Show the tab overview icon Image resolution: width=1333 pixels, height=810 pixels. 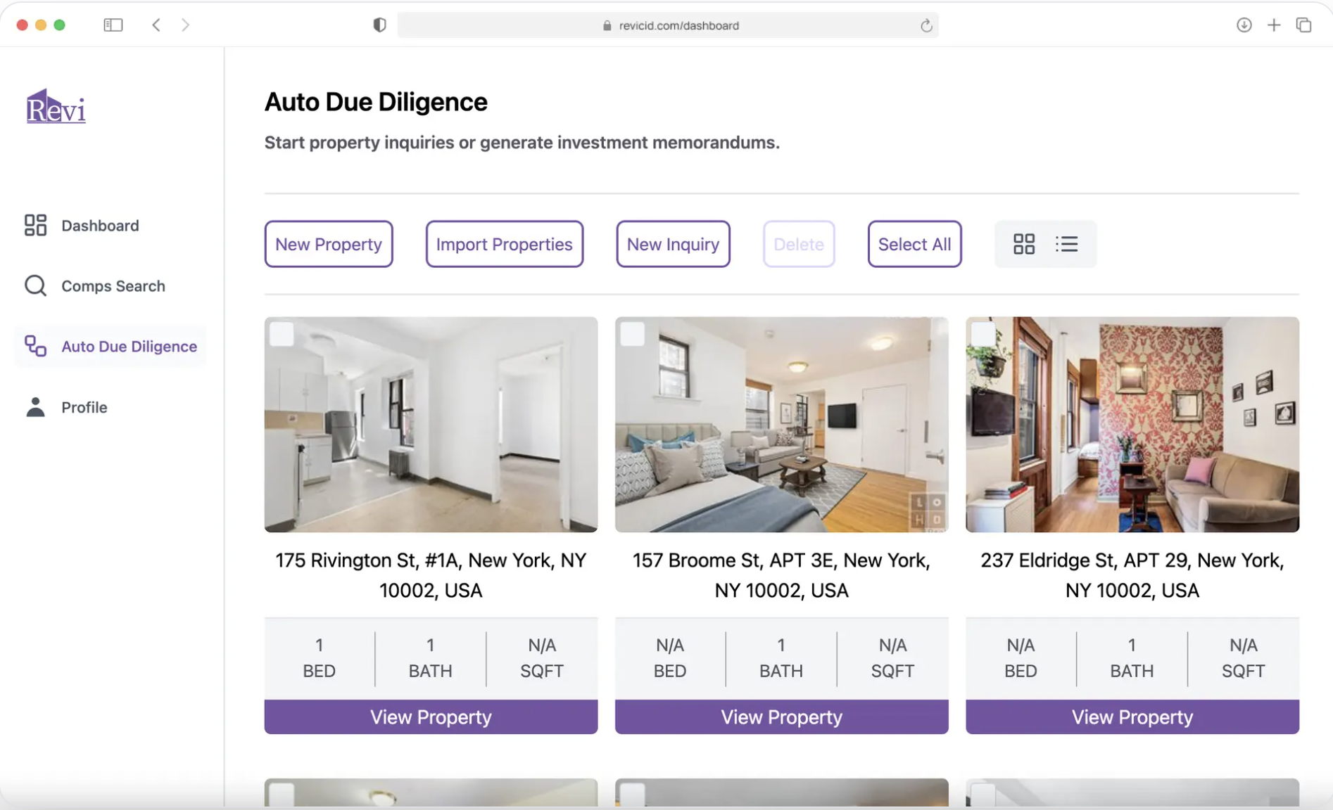click(1303, 25)
